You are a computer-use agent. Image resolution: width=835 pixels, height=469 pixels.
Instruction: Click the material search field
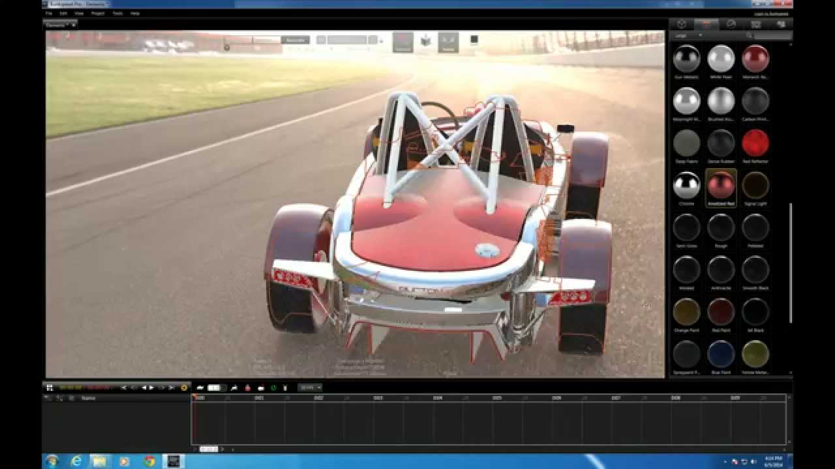[x=773, y=35]
